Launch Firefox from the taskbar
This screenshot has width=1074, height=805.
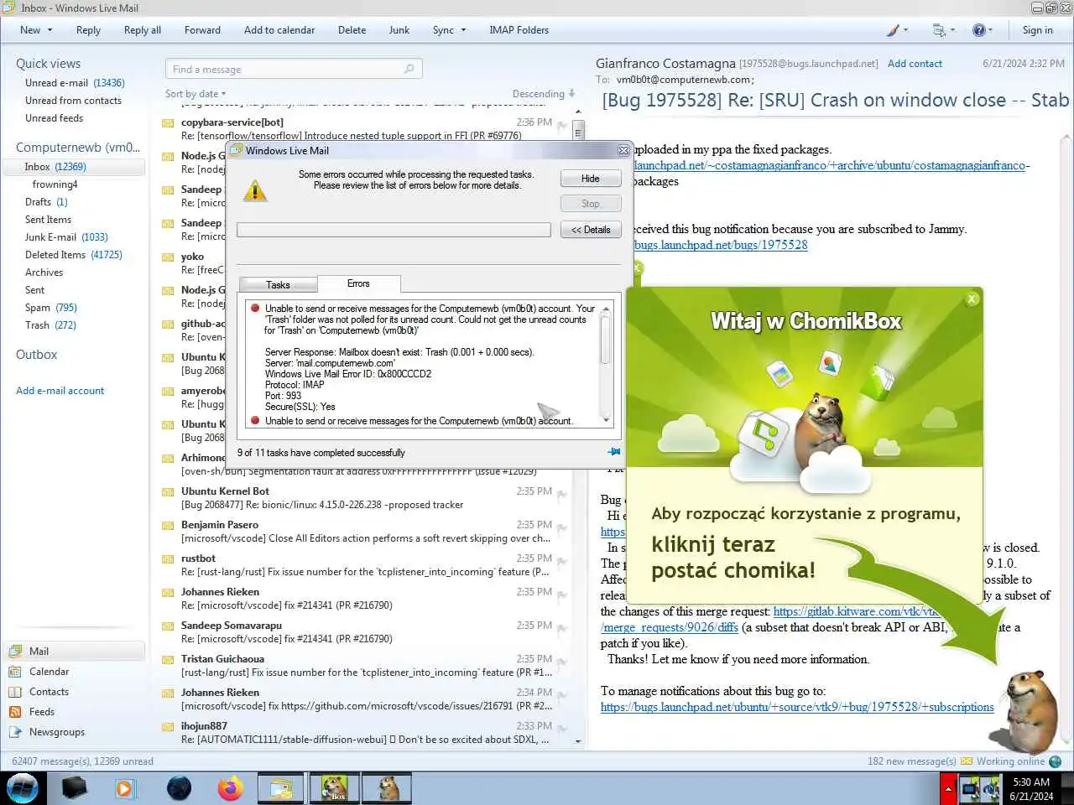(x=230, y=788)
